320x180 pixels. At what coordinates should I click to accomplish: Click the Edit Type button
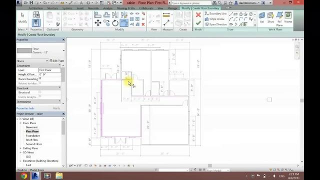(x=56, y=61)
